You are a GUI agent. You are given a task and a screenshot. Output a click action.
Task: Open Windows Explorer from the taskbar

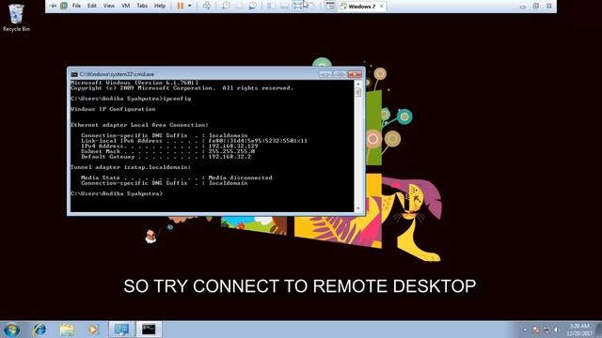coord(67,330)
